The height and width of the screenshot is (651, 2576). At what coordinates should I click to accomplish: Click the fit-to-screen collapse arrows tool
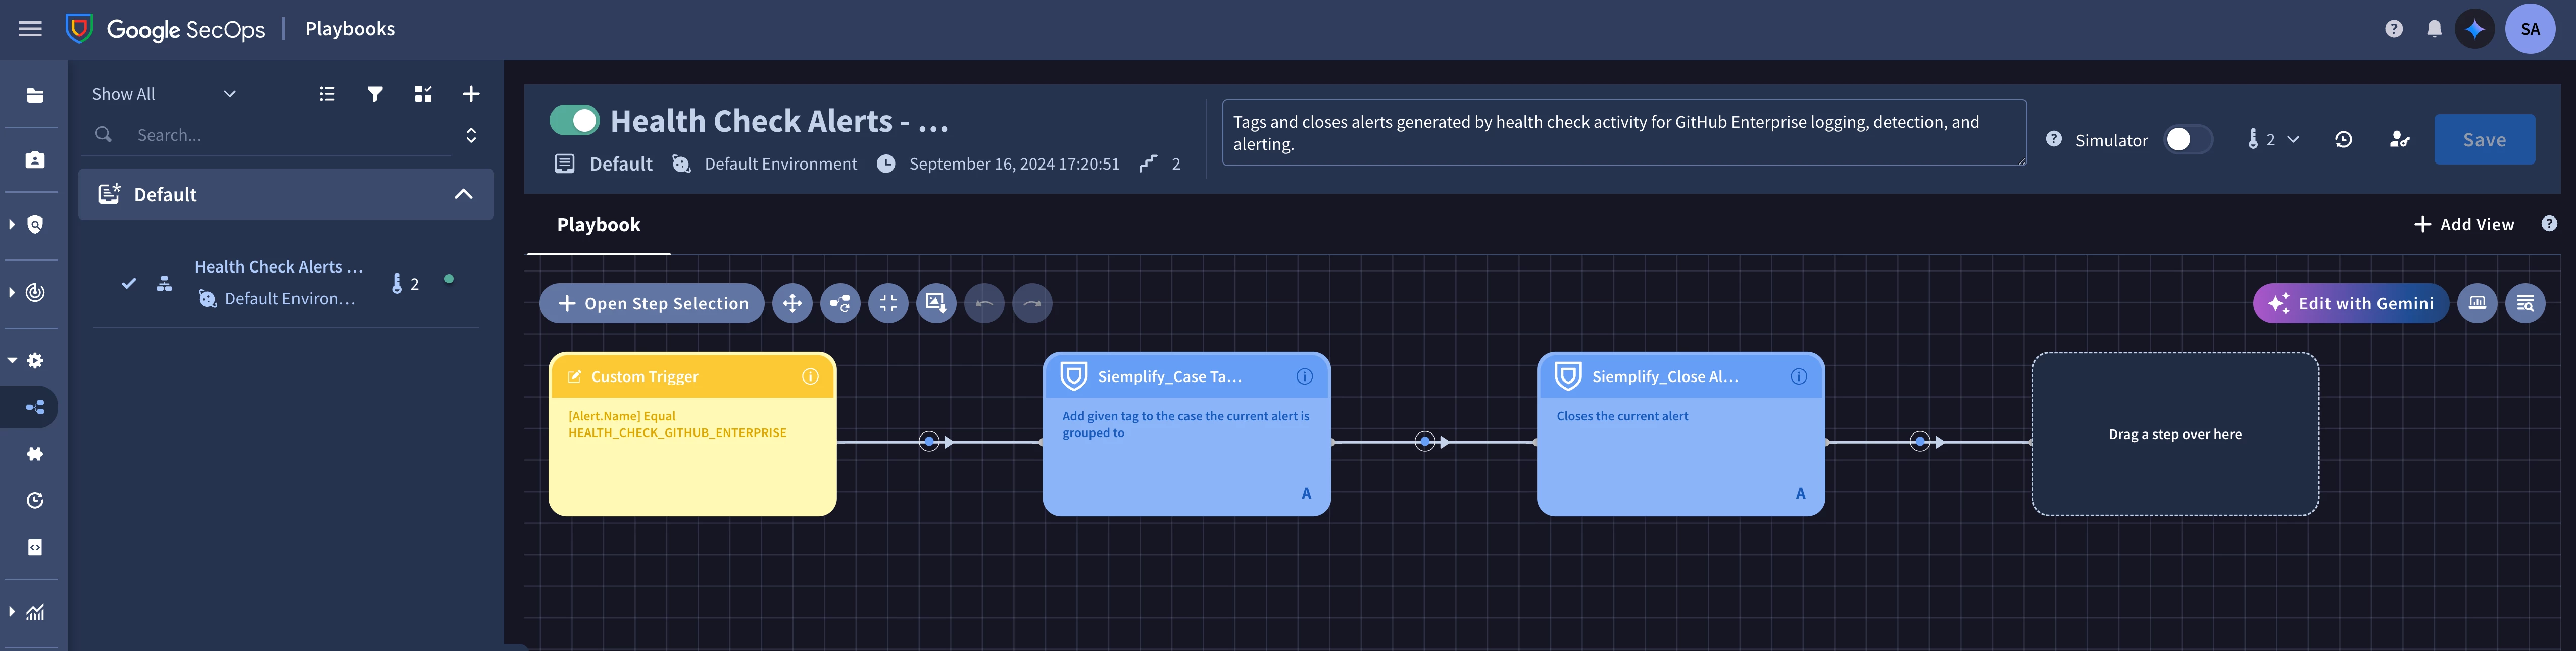888,303
